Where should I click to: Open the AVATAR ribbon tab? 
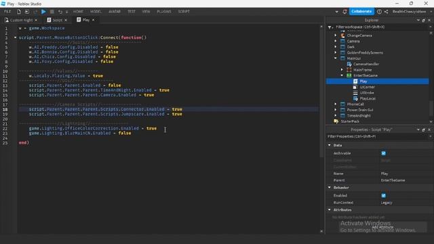tap(115, 12)
